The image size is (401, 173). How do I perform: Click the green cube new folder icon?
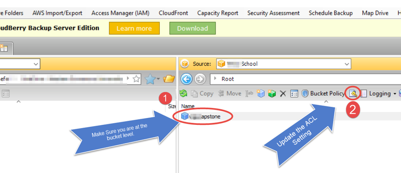tap(272, 94)
